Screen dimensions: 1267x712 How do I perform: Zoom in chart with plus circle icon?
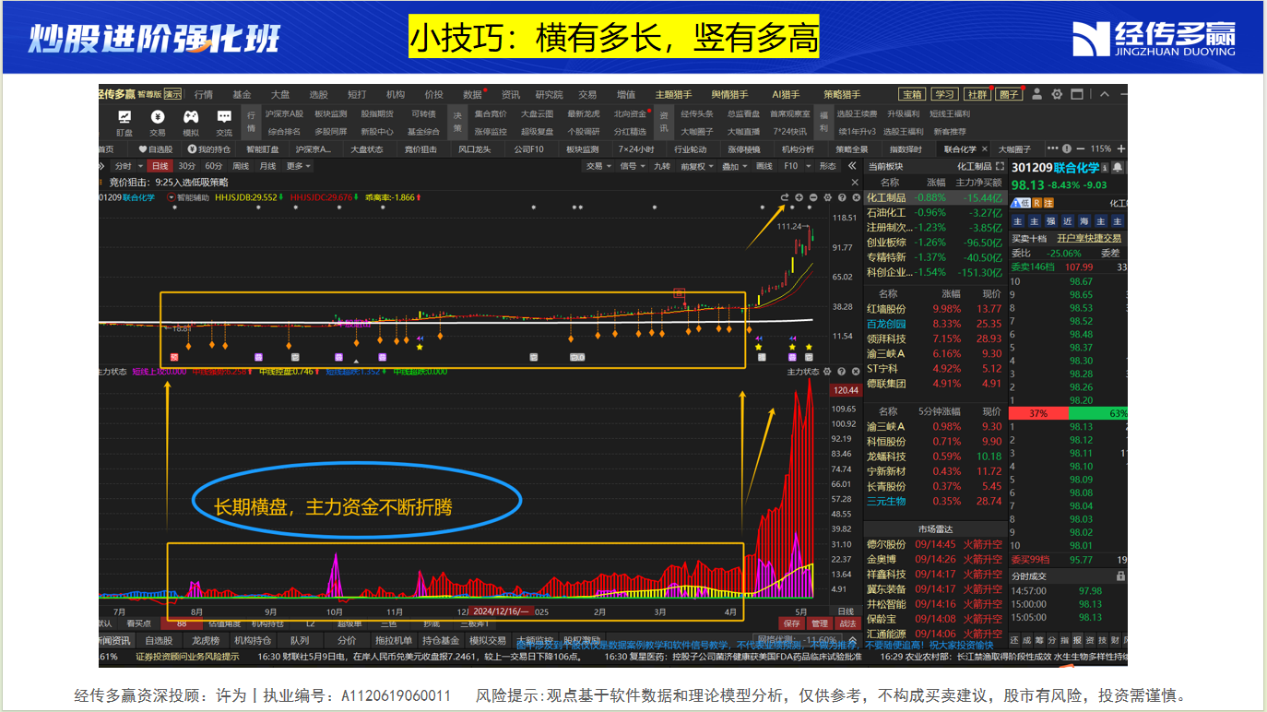(799, 197)
